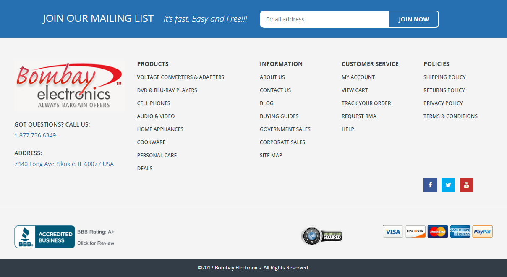Read the Returns Policy
The height and width of the screenshot is (277, 507).
[x=444, y=90]
